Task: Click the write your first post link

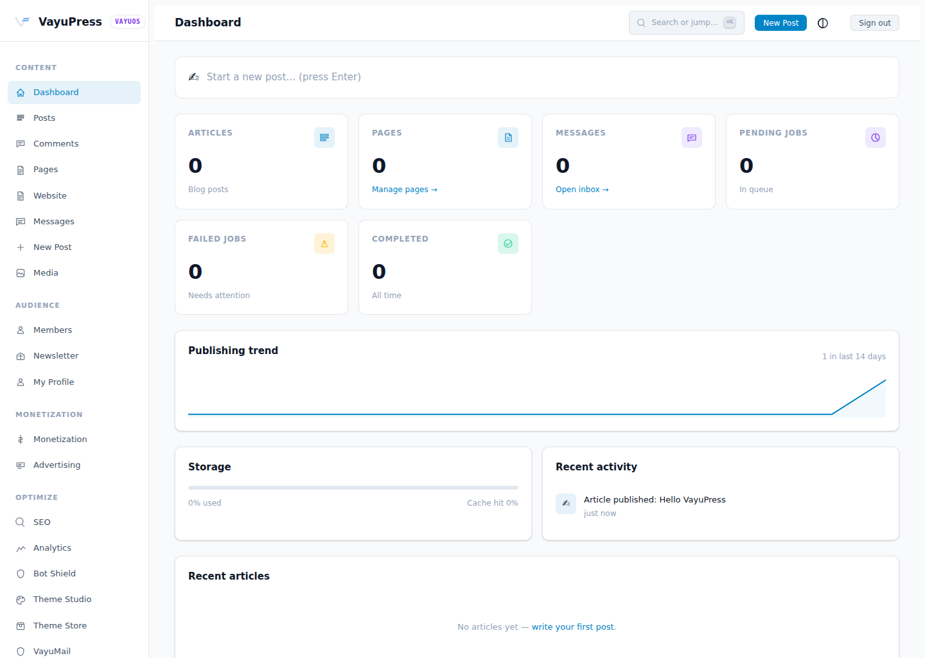Action: click(x=572, y=627)
